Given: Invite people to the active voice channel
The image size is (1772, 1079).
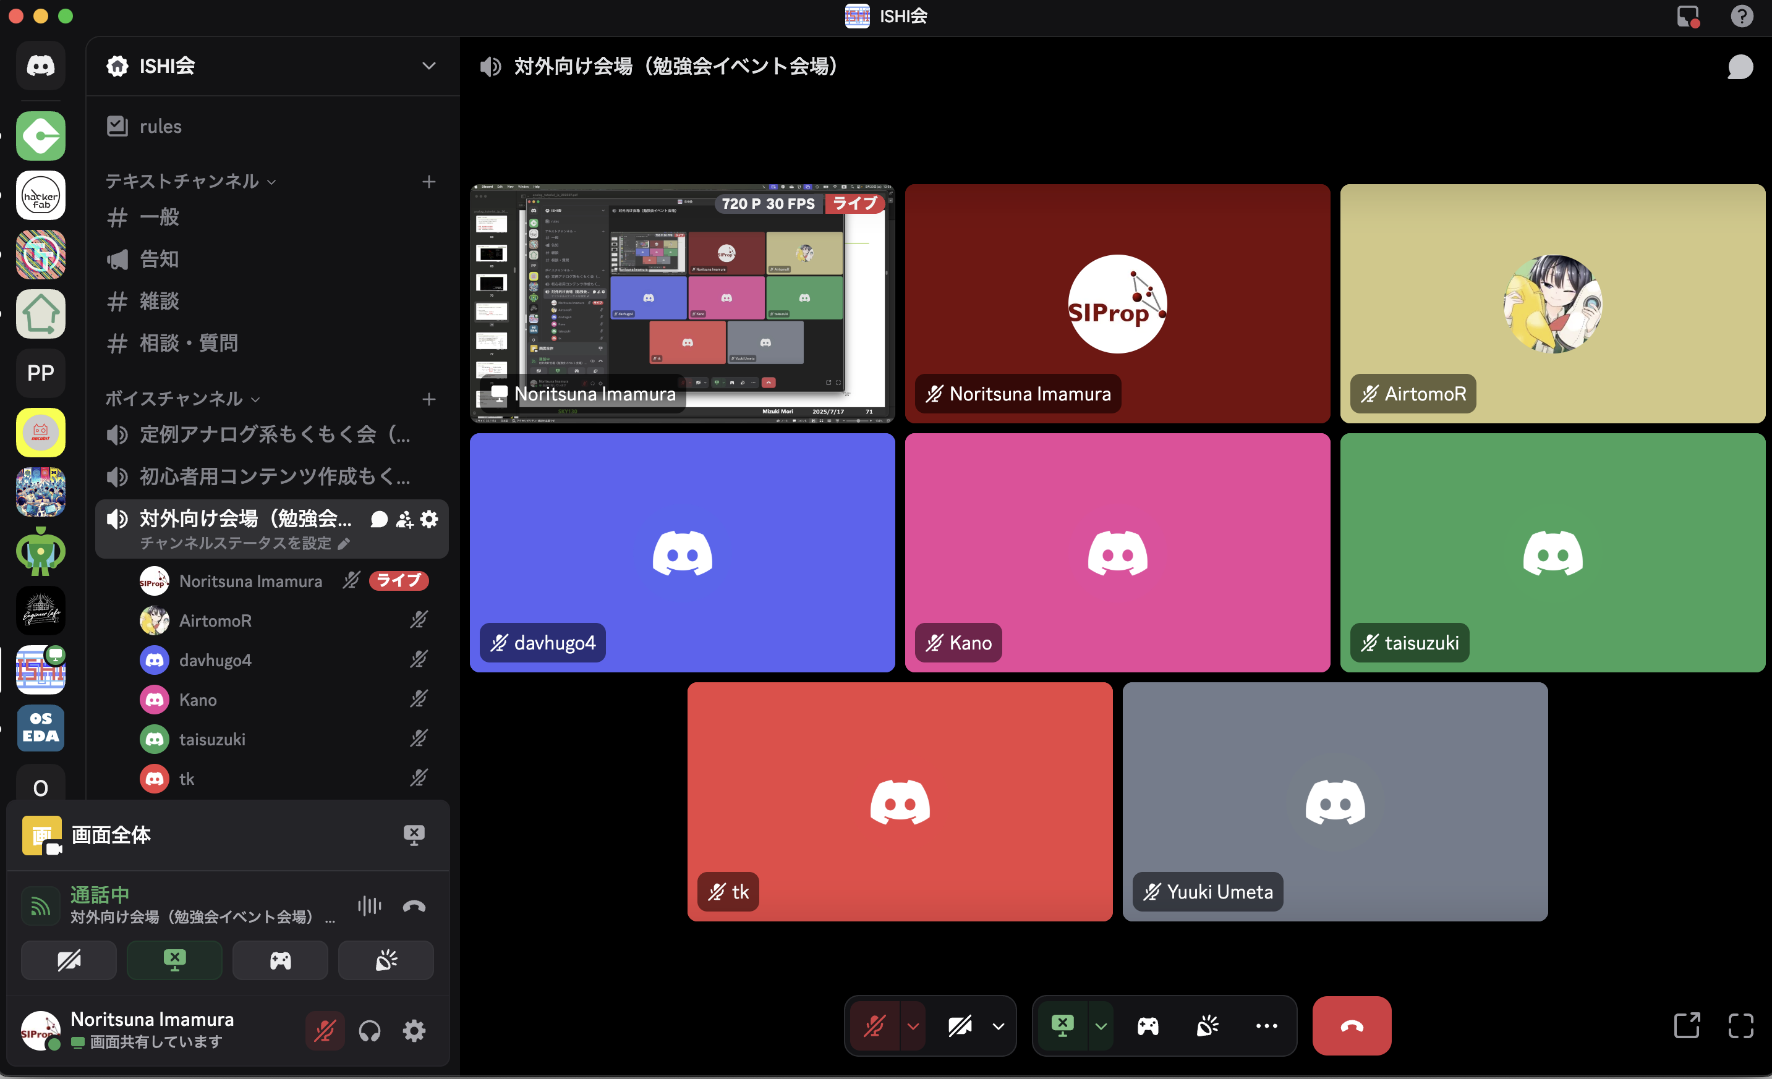Looking at the screenshot, I should pos(404,519).
